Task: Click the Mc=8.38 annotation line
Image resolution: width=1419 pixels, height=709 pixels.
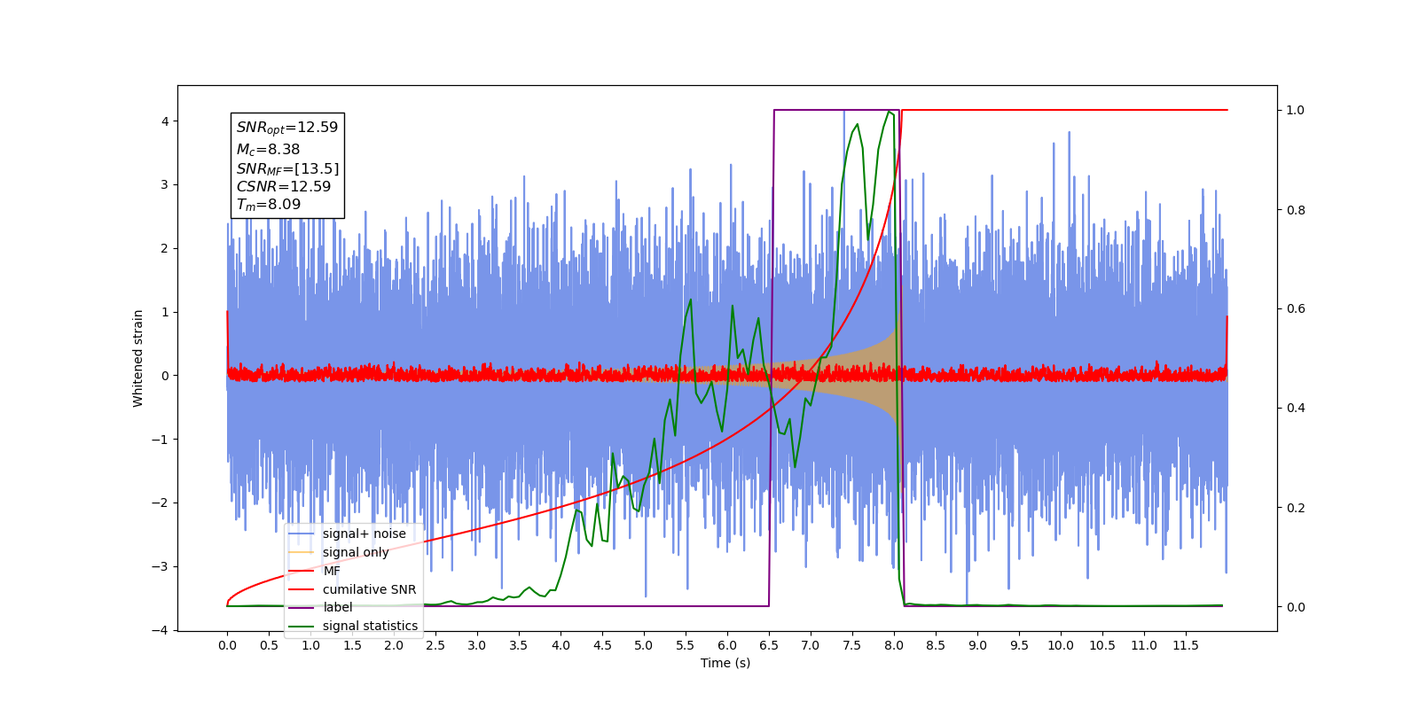Action: [x=268, y=150]
